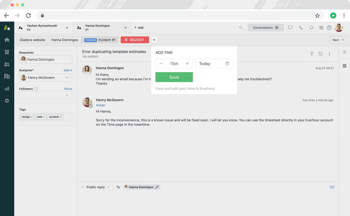Show ticket events history icon
The height and width of the screenshot is (216, 350).
point(321,54)
